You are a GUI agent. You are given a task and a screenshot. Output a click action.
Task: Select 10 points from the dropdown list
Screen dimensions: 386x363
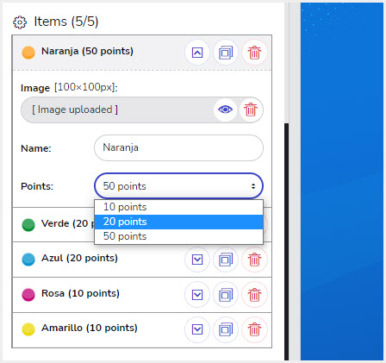178,207
